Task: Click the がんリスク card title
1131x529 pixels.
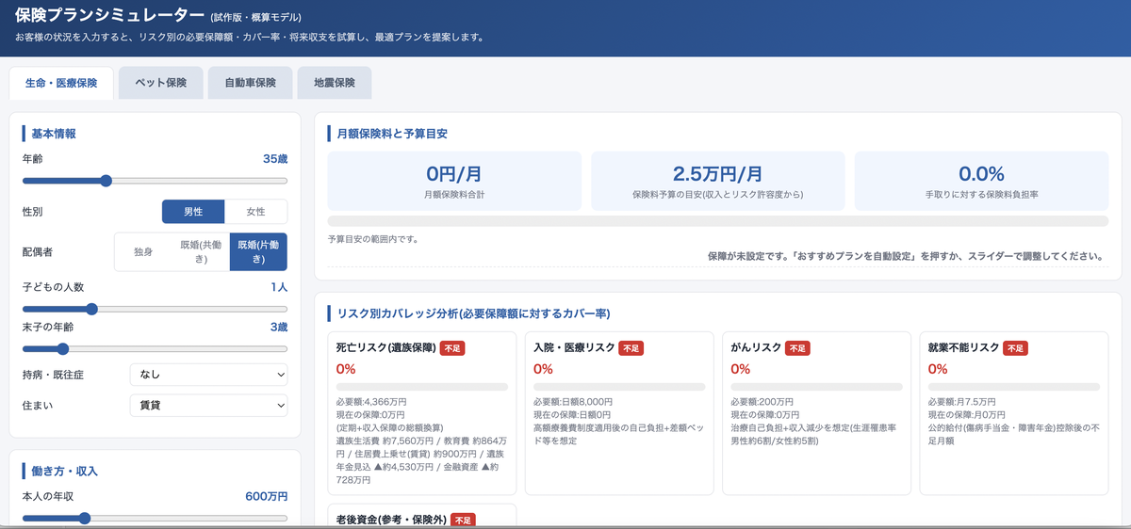Action: coord(756,348)
